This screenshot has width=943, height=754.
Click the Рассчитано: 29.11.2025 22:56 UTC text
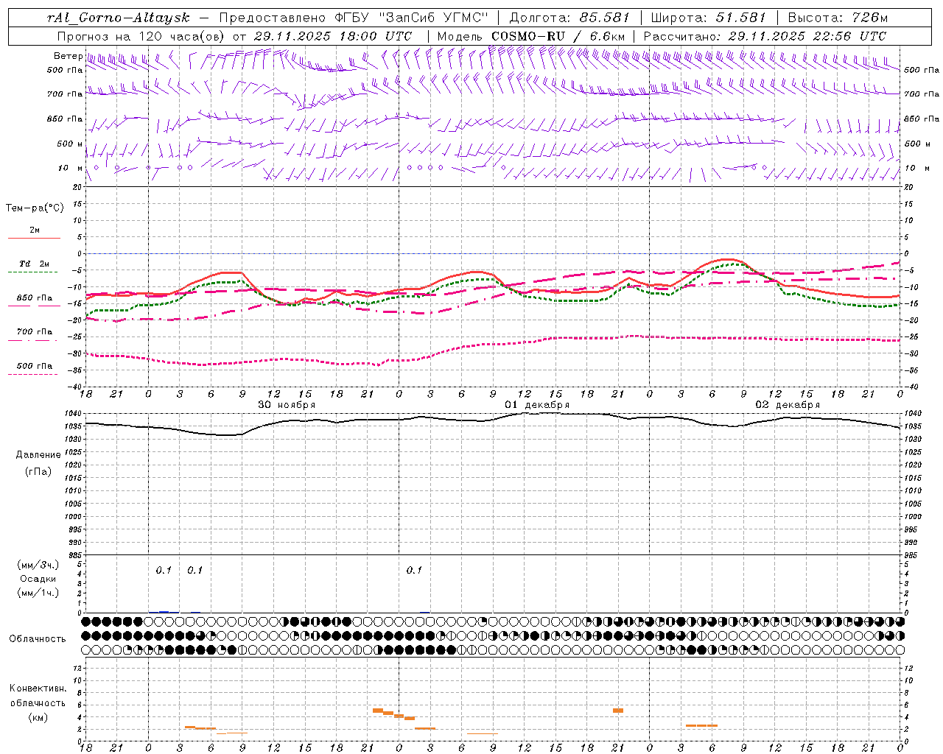(765, 36)
